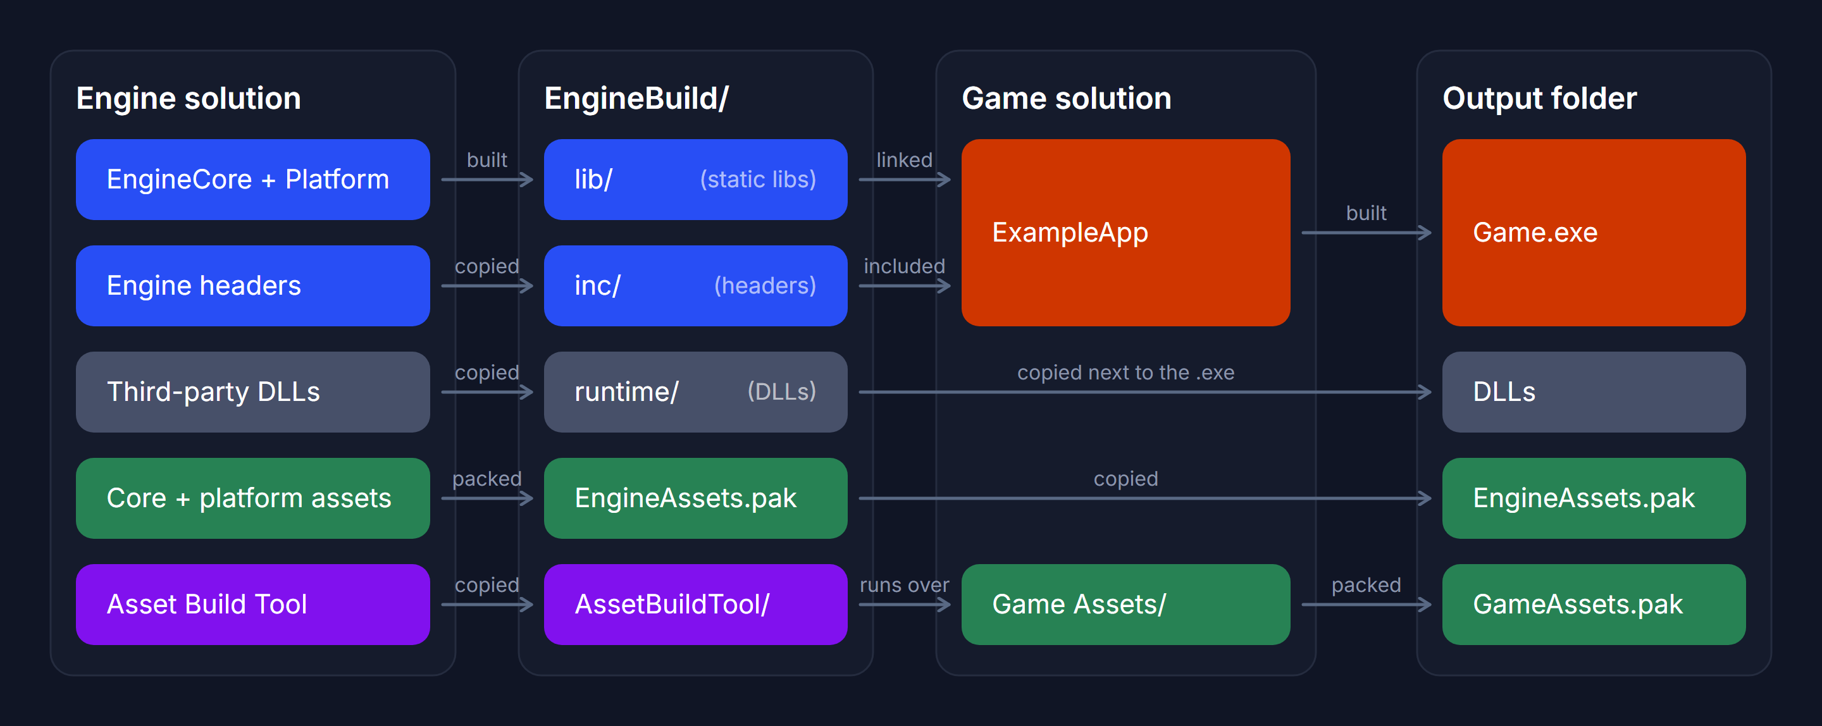The image size is (1822, 726).
Task: Click the "copied" label after Third-party DLLs
Action: [486, 372]
